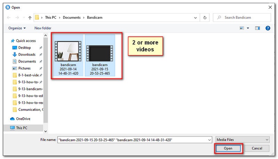Screen dimensions: 278x159
Task: Refresh the Bandicam folder view
Action: tap(205, 17)
